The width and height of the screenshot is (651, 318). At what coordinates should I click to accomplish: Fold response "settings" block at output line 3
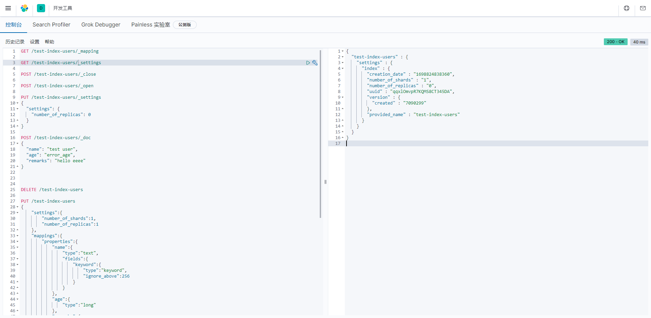(x=343, y=63)
